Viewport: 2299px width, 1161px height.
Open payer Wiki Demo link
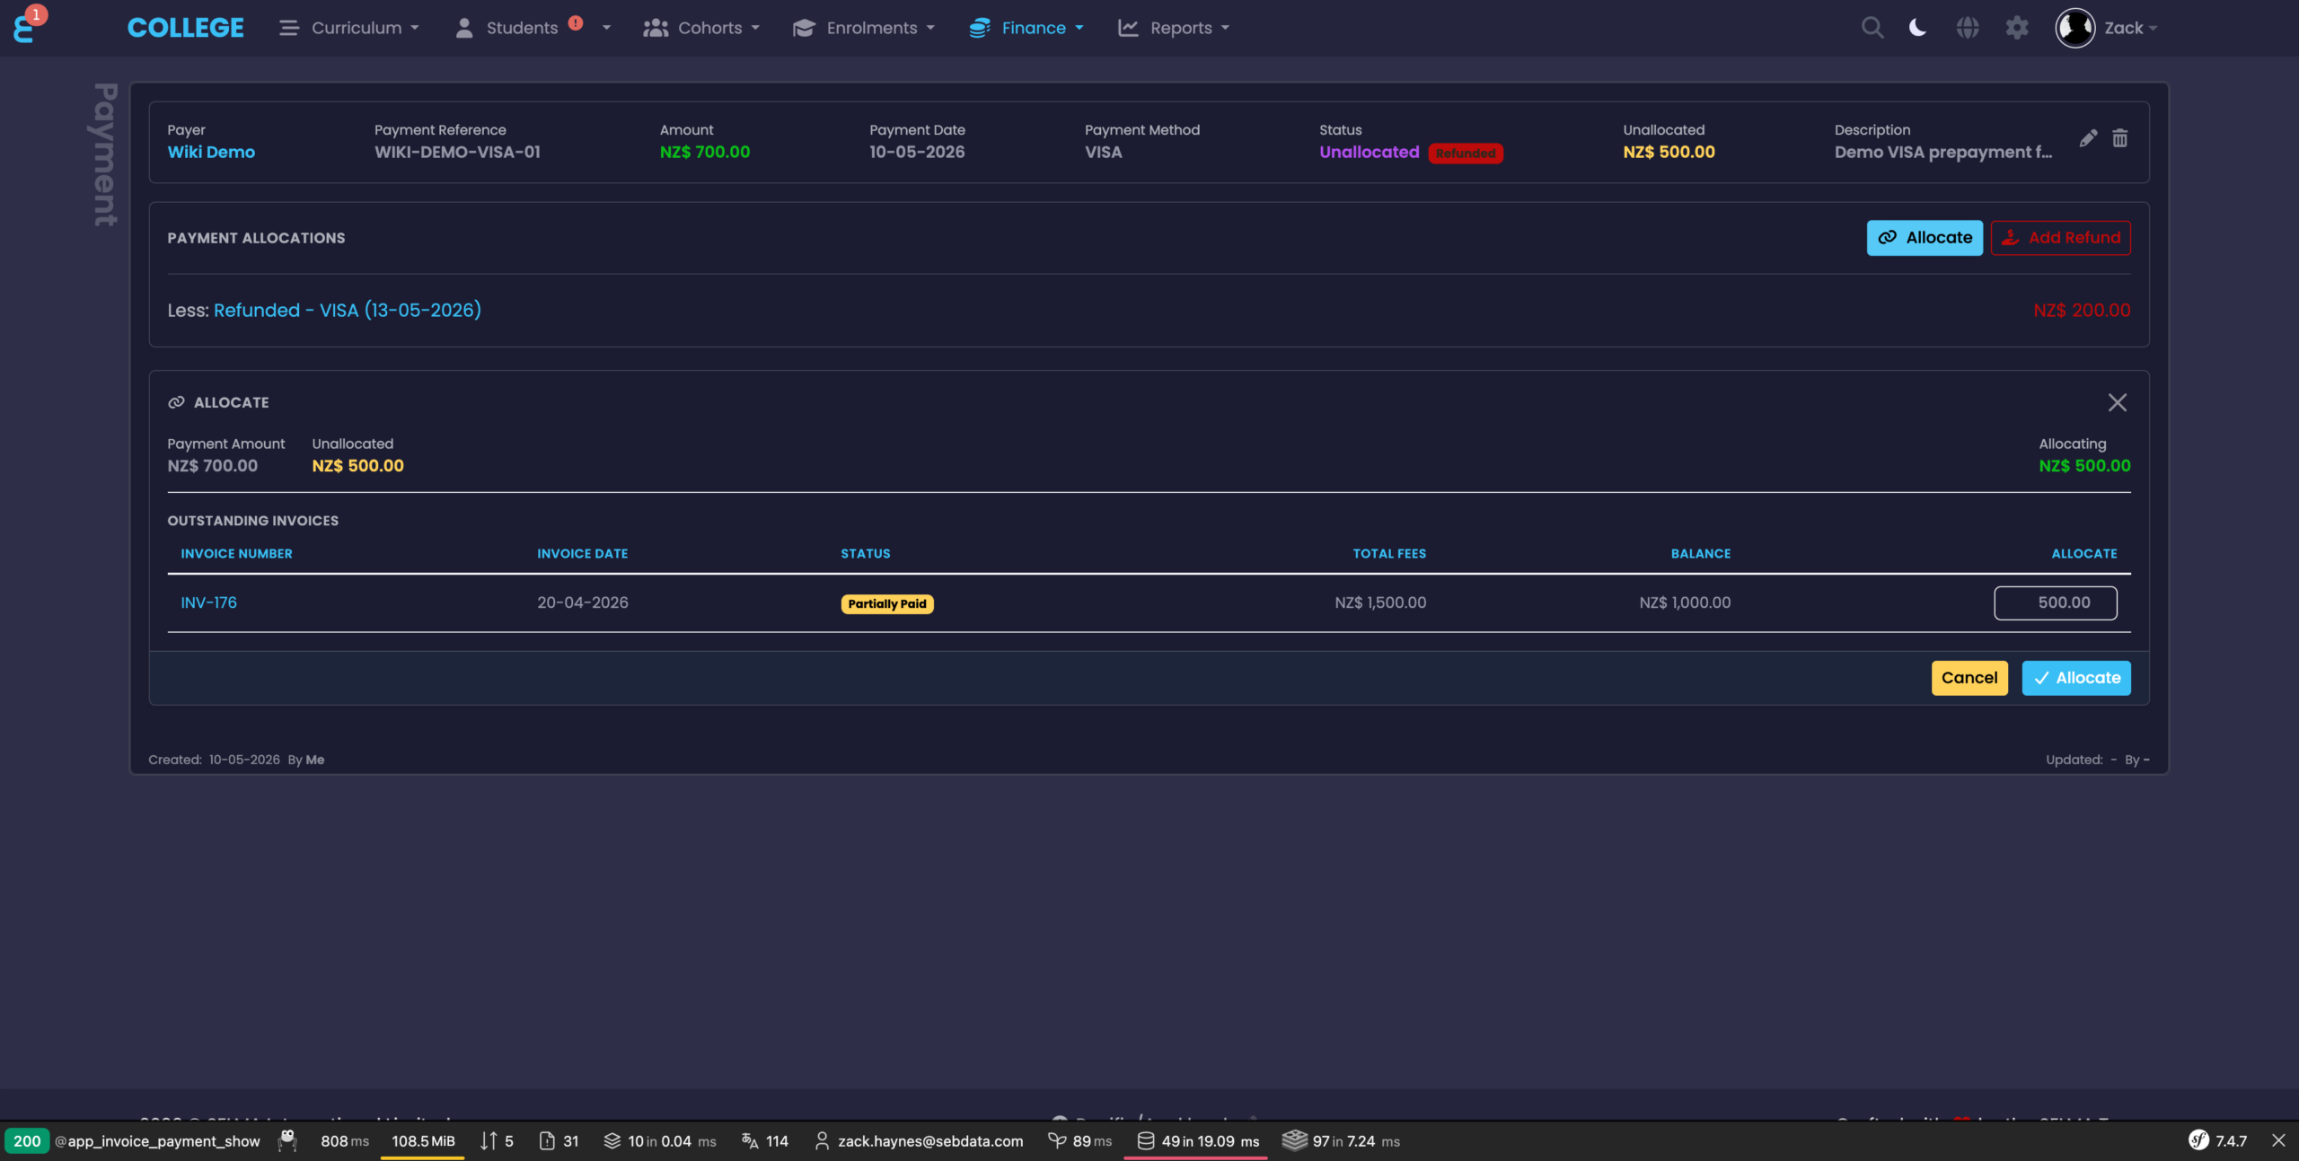[211, 152]
